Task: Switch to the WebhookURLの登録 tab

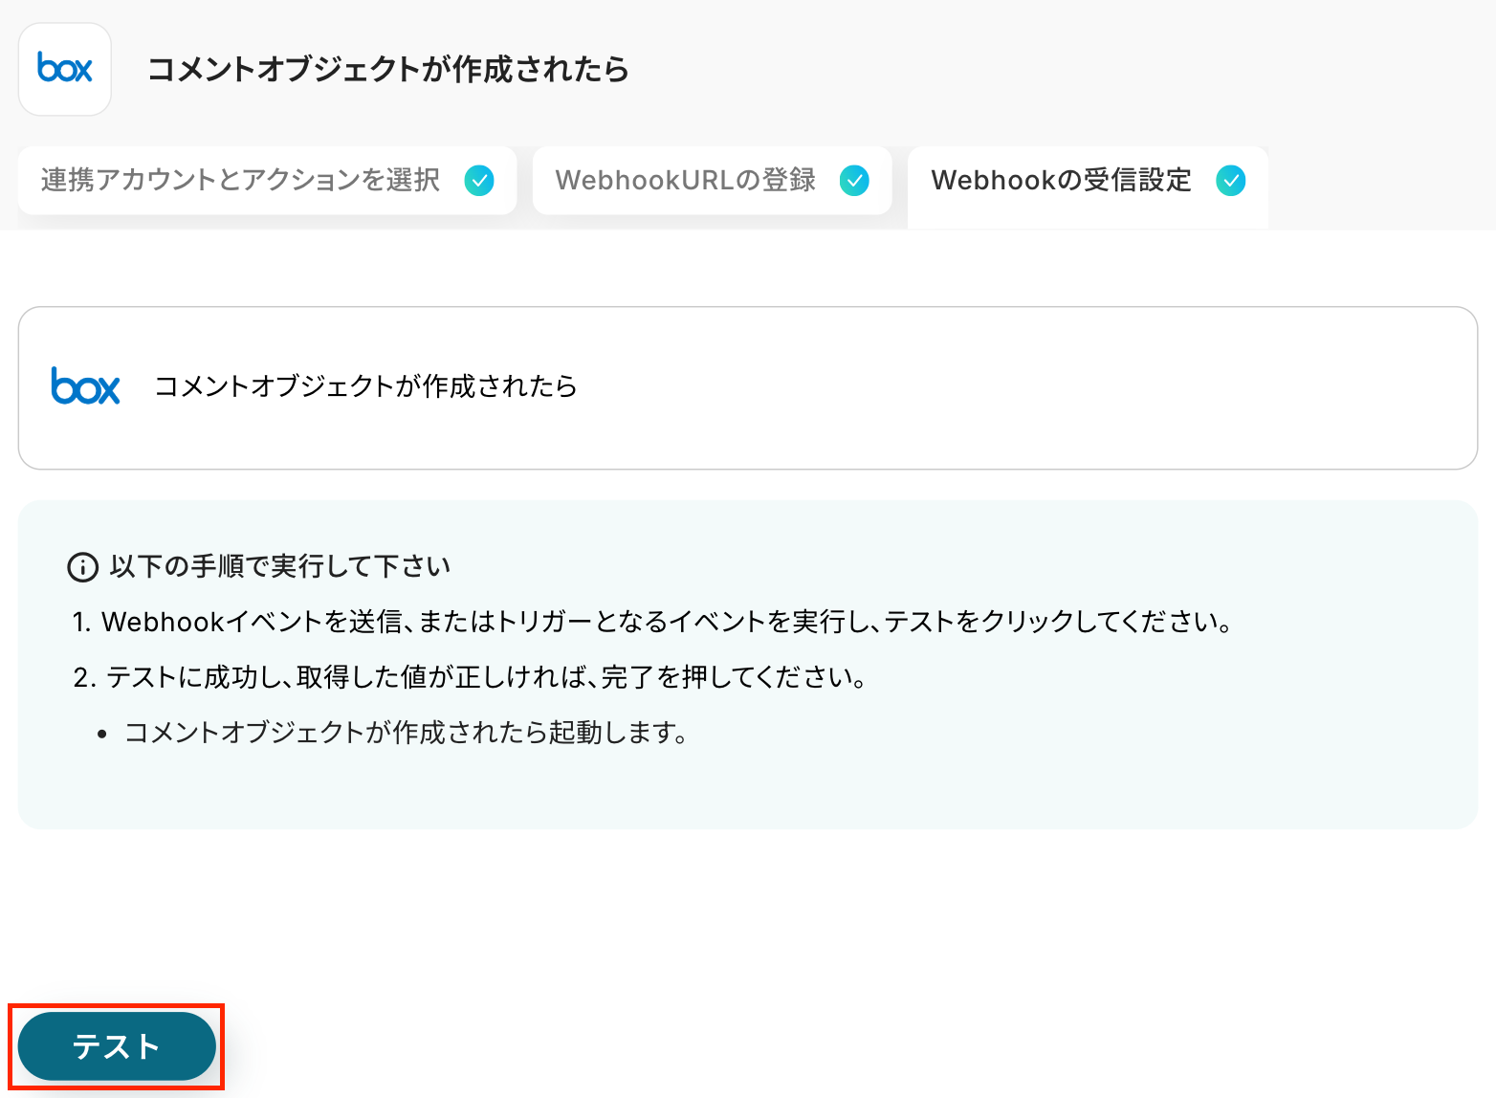Action: [x=712, y=180]
